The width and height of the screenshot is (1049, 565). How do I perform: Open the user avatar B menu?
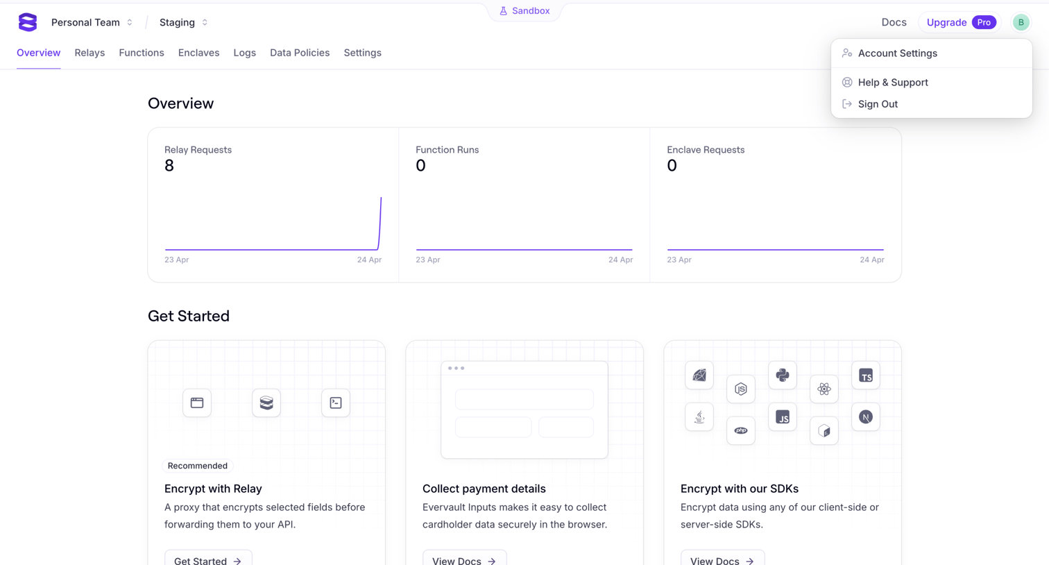point(1021,22)
